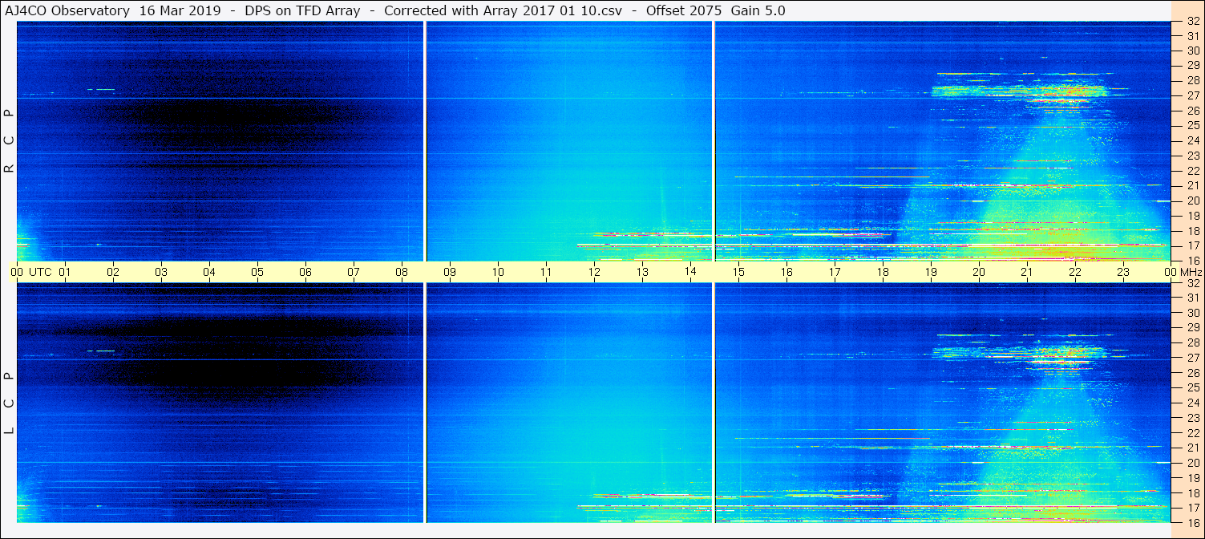Click the 24 MHz tick on LCP frequency axis
Viewport: 1205px width, 539px height.
[1193, 403]
